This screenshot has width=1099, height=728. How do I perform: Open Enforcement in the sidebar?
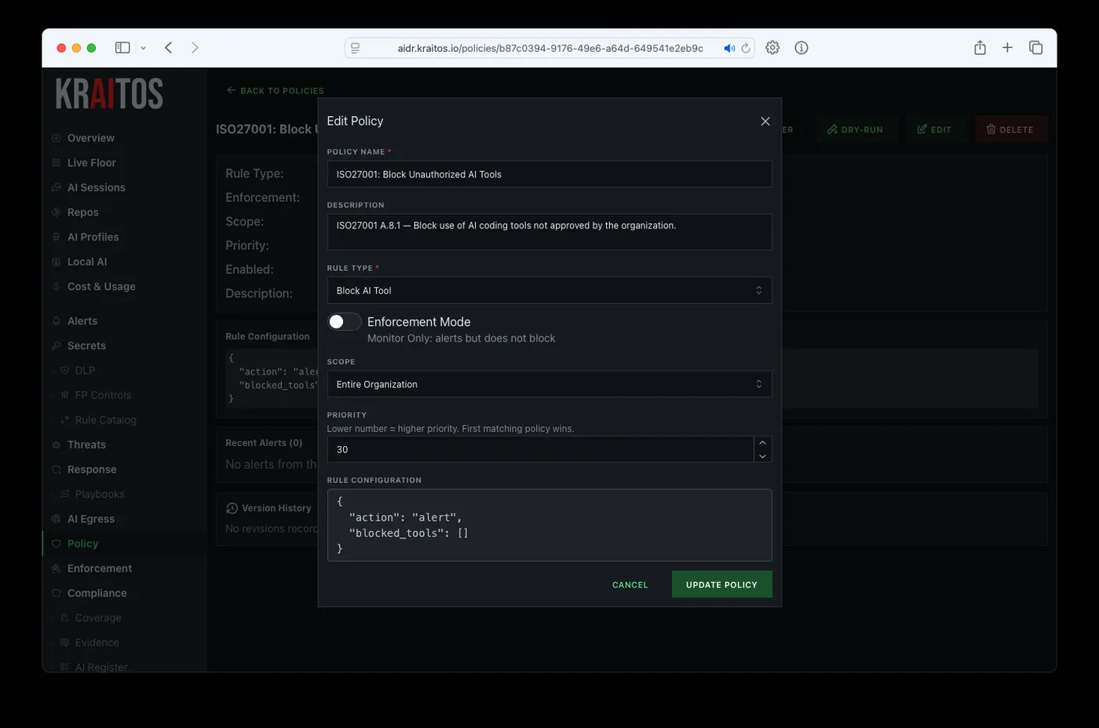coord(99,569)
